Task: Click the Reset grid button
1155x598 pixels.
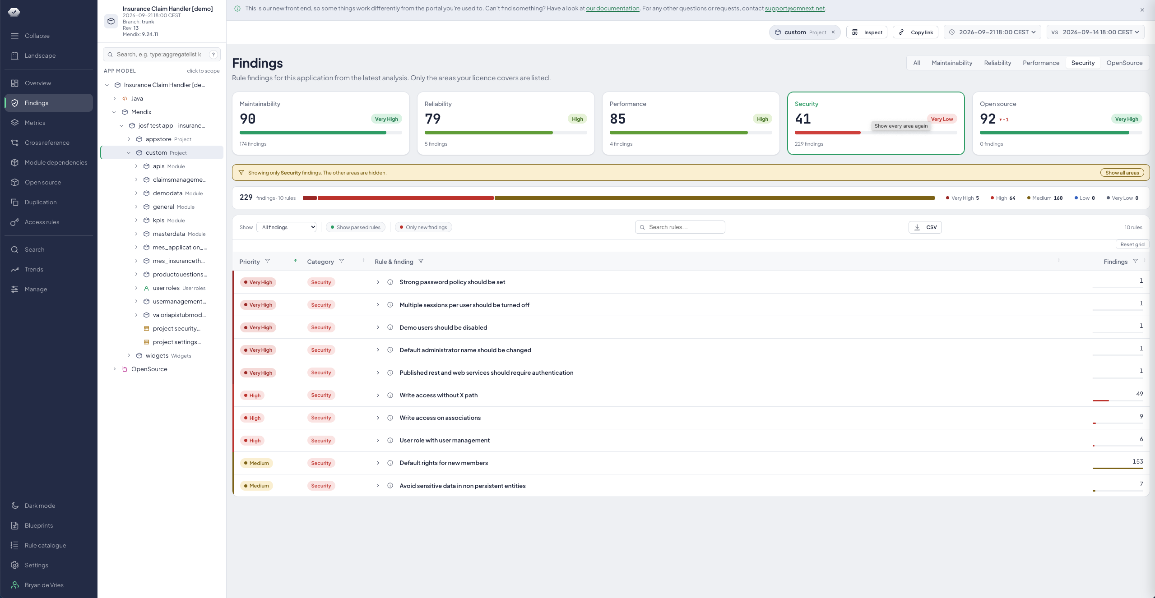Action: [1132, 244]
